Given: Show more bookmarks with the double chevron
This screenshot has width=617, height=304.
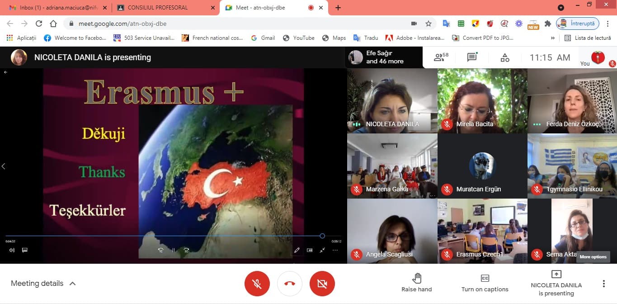Looking at the screenshot, I should click(x=552, y=38).
